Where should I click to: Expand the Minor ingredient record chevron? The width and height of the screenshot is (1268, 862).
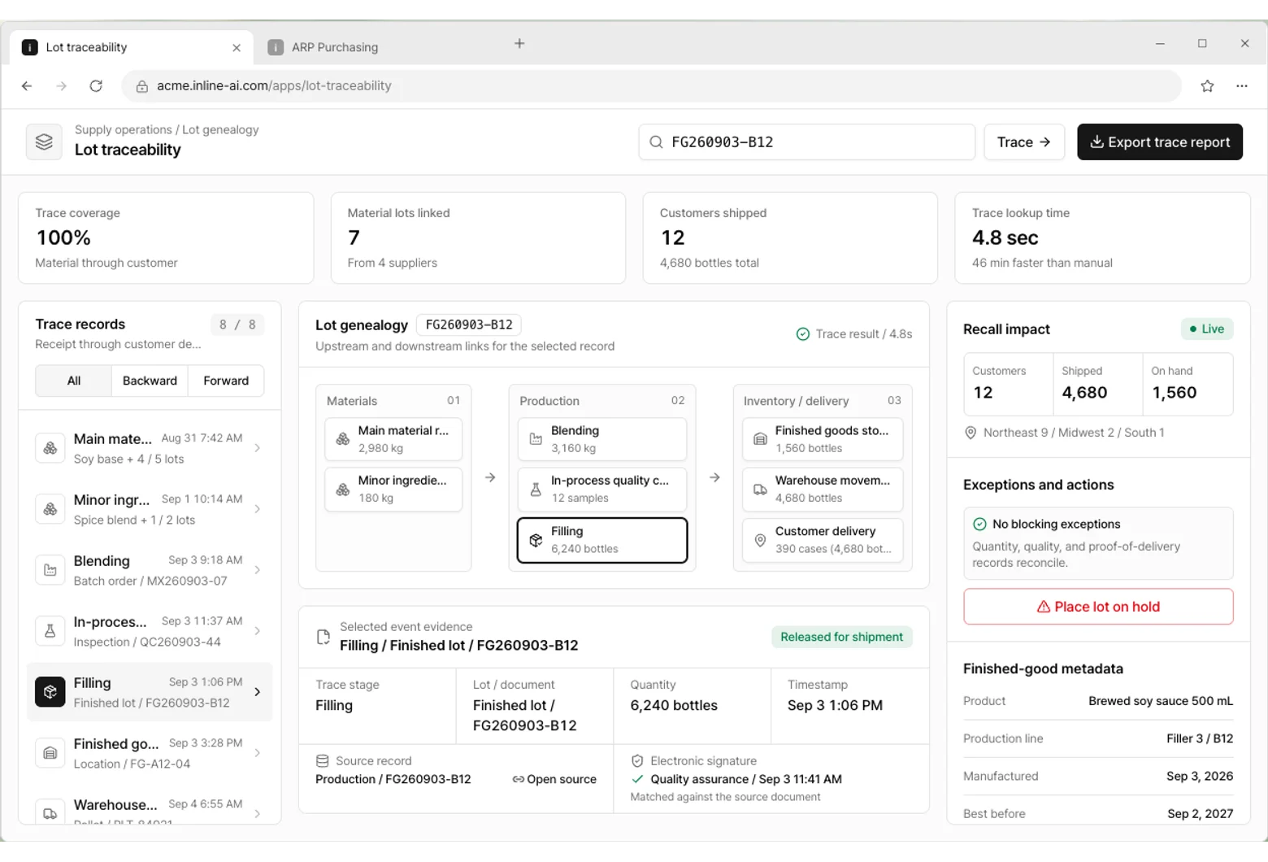point(258,509)
